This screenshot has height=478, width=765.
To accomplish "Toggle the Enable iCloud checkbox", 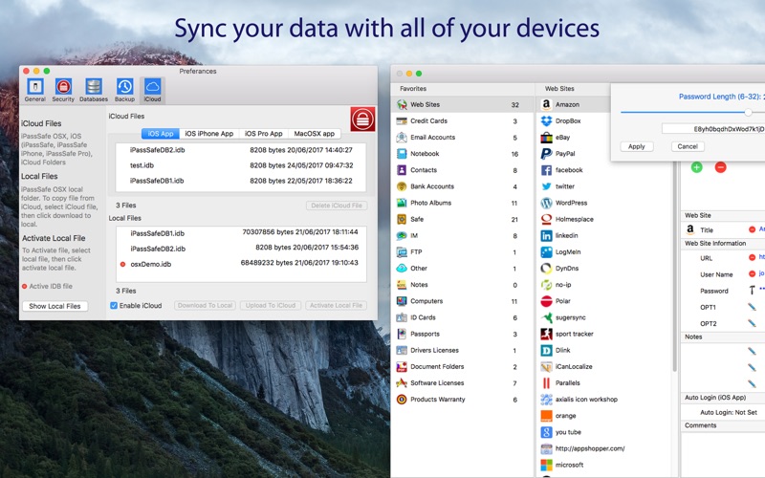I will [114, 305].
